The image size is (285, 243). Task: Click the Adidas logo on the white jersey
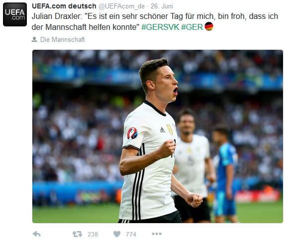[163, 129]
